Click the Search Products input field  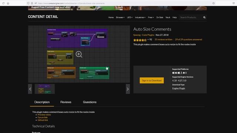point(191,17)
